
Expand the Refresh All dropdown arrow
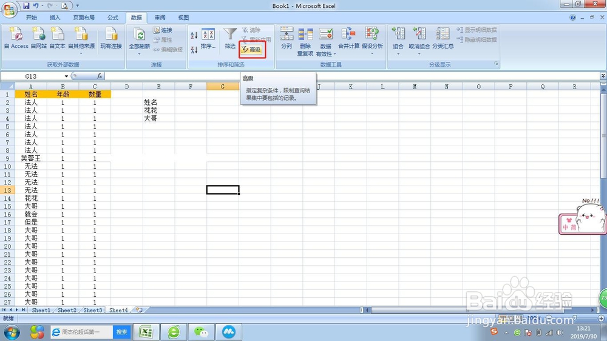(140, 53)
